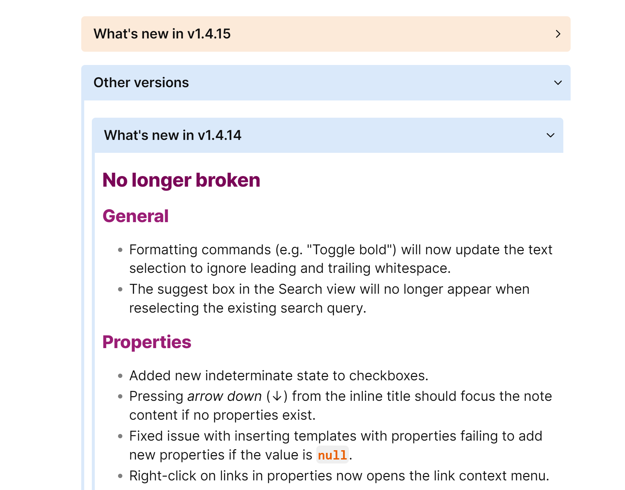This screenshot has height=490, width=625.
Task: Click the v1.4.14 title text
Action: (x=172, y=135)
